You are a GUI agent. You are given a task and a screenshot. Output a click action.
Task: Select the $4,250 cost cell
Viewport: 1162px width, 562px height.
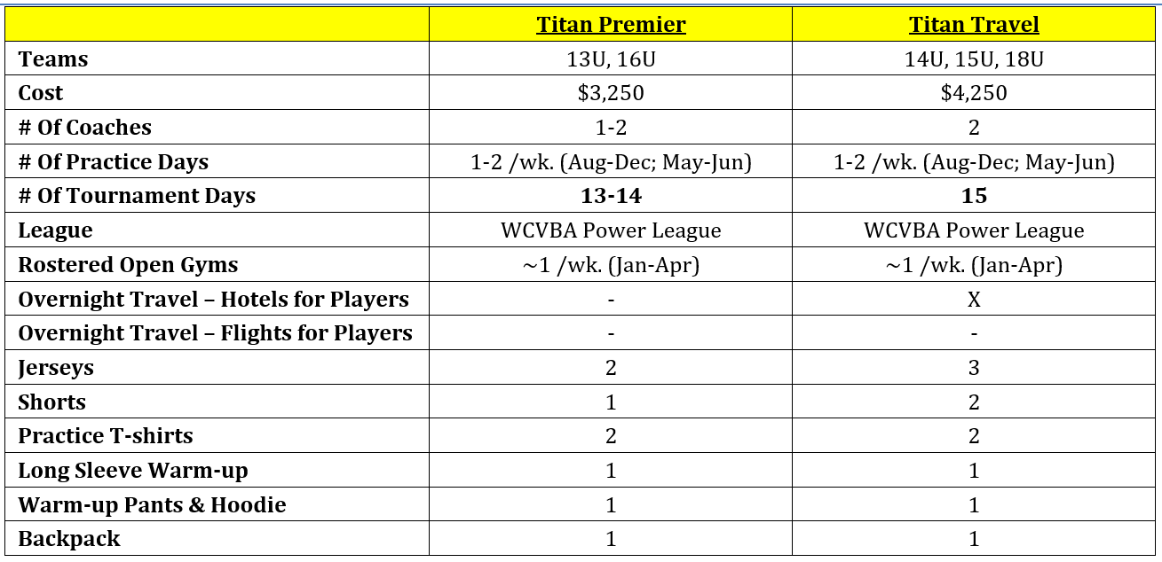974,93
